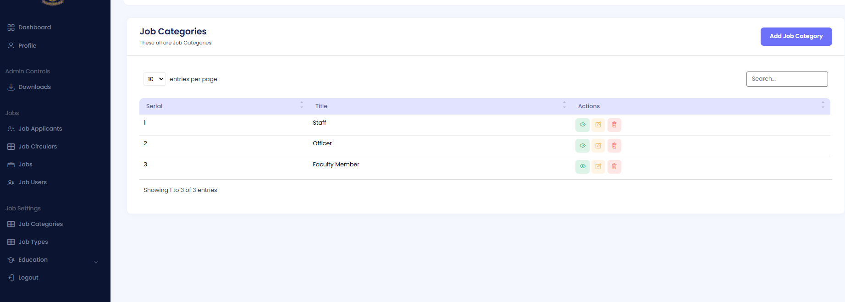The height and width of the screenshot is (302, 845).
Task: View the Officer category with eye icon
Action: pyautogui.click(x=582, y=146)
